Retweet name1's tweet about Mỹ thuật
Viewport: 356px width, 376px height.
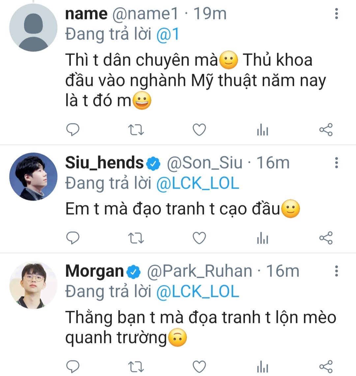pyautogui.click(x=136, y=130)
